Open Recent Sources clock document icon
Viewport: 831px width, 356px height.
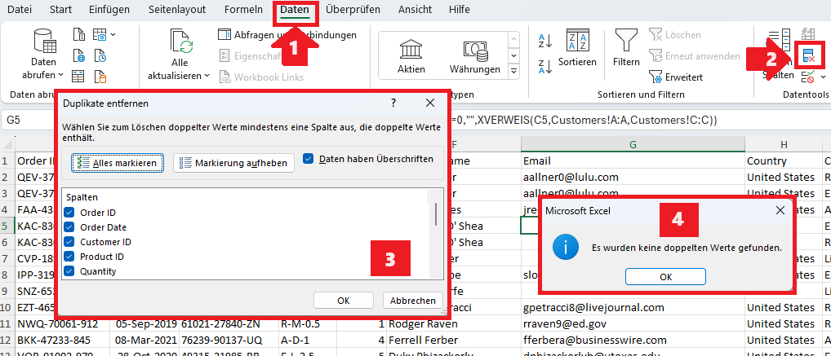[x=100, y=55]
